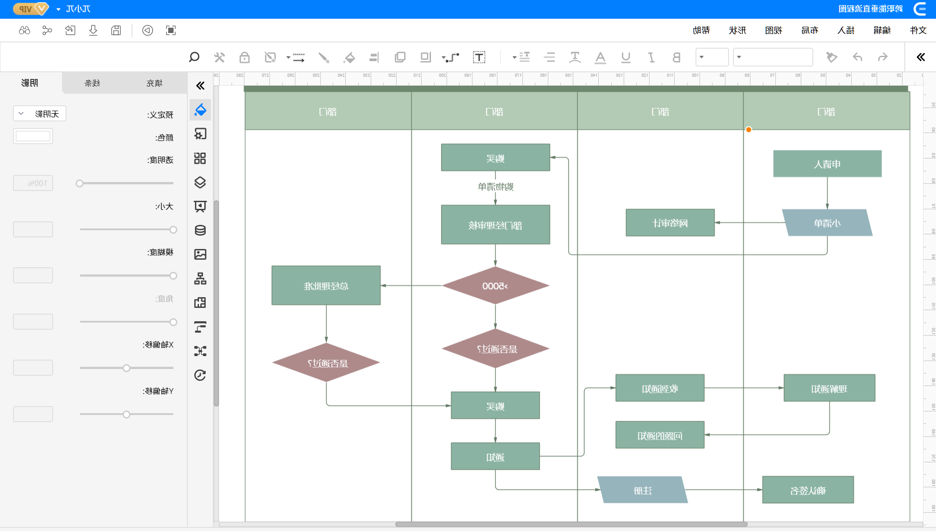Click the magnifier search icon
This screenshot has width=936, height=531.
click(x=194, y=57)
